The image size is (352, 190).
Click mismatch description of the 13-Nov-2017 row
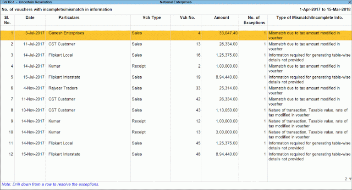tap(308, 112)
